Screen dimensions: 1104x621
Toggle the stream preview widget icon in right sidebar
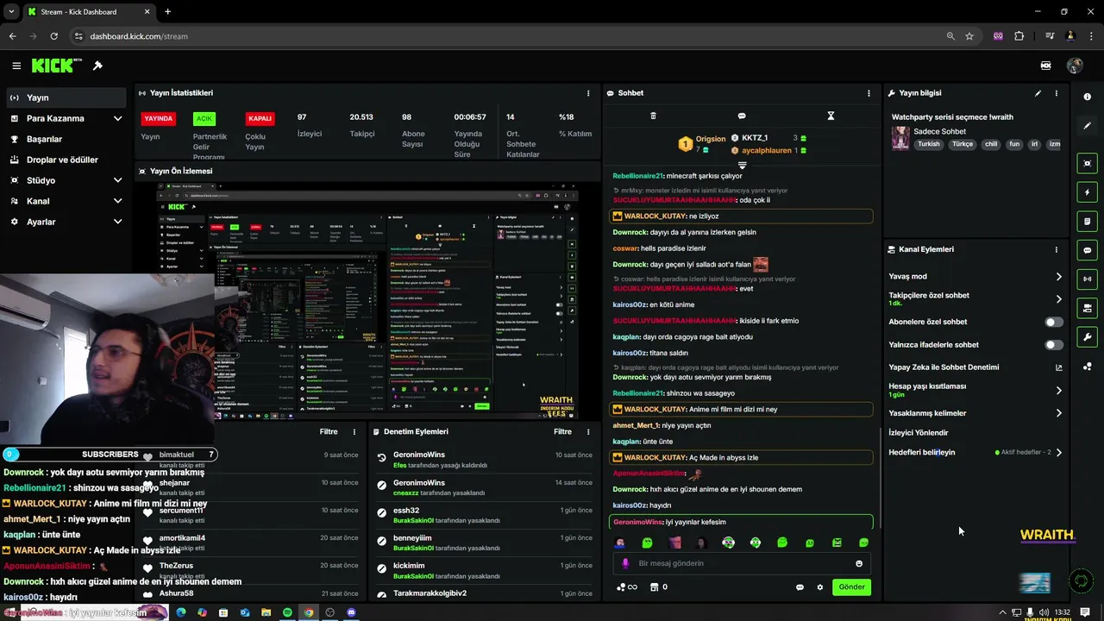[1088, 163]
